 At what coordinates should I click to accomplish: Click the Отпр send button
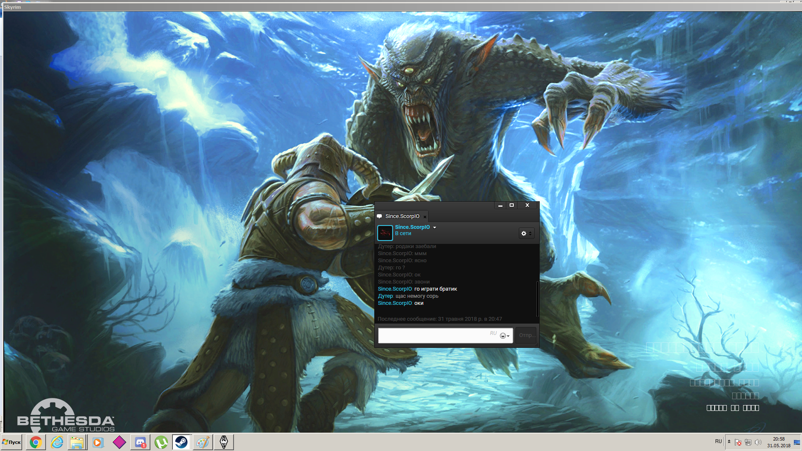pos(525,335)
